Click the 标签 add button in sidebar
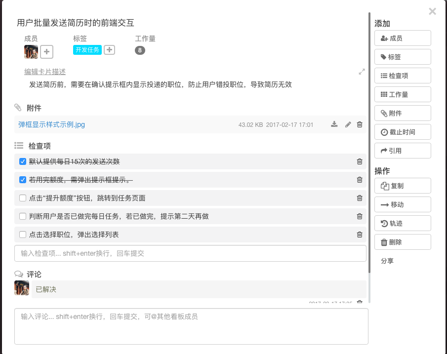The width and height of the screenshot is (447, 354). [x=403, y=57]
